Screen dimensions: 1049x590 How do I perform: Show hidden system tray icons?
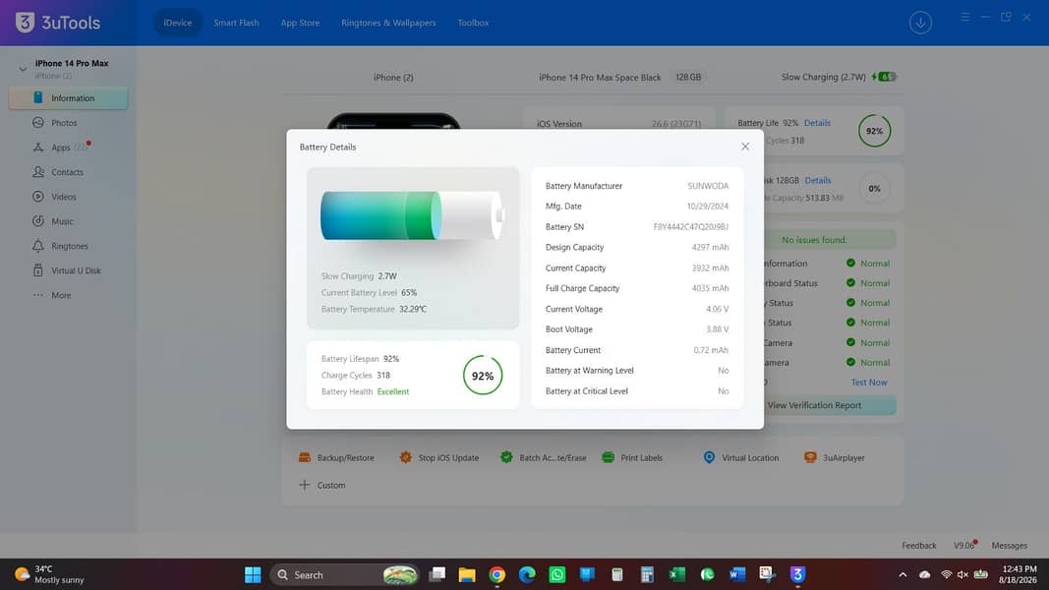tap(903, 574)
